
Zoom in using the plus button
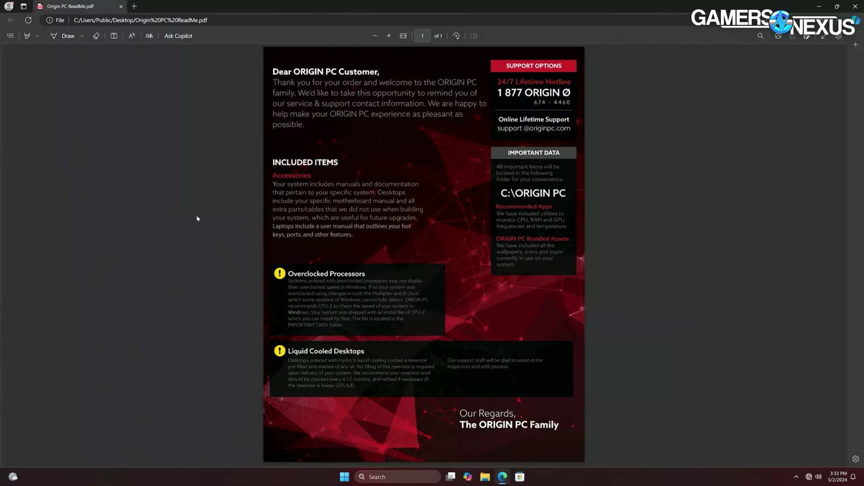[389, 36]
